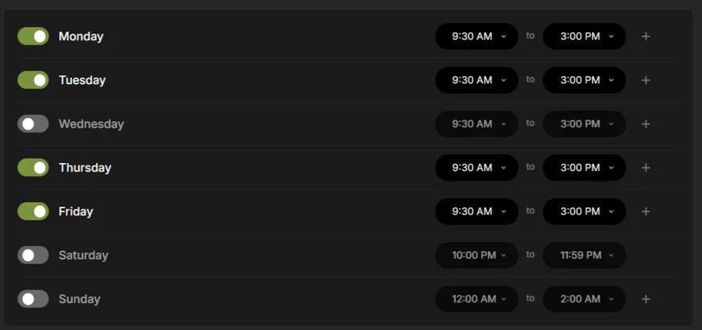Click plus icon in Wednesday row
This screenshot has height=330, width=702.
click(646, 124)
